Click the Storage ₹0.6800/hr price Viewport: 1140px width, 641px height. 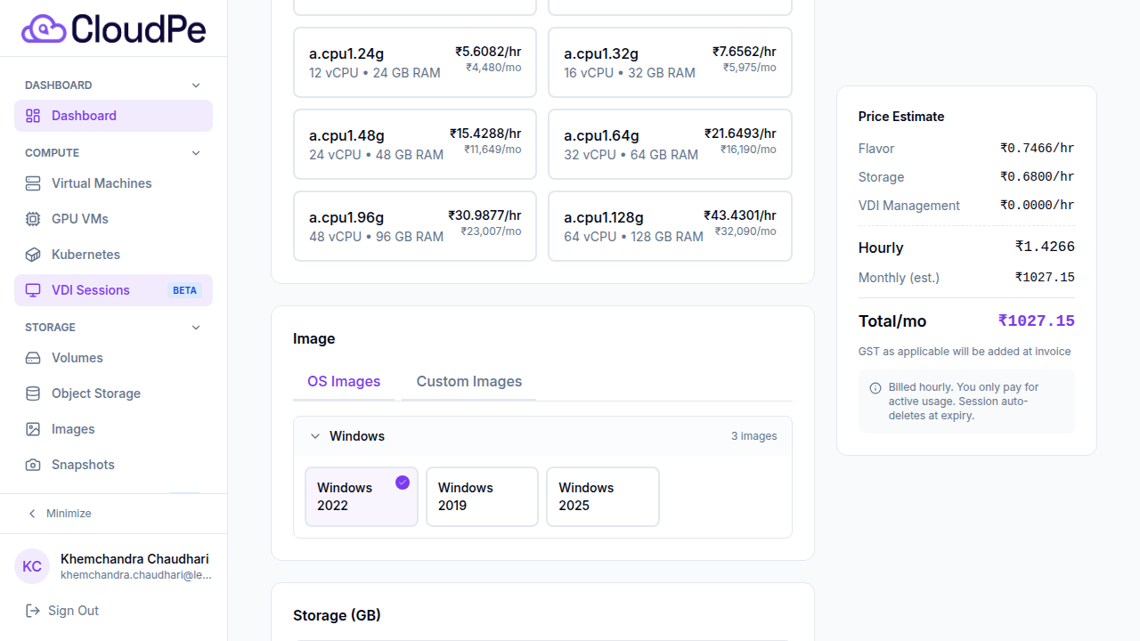[1038, 177]
